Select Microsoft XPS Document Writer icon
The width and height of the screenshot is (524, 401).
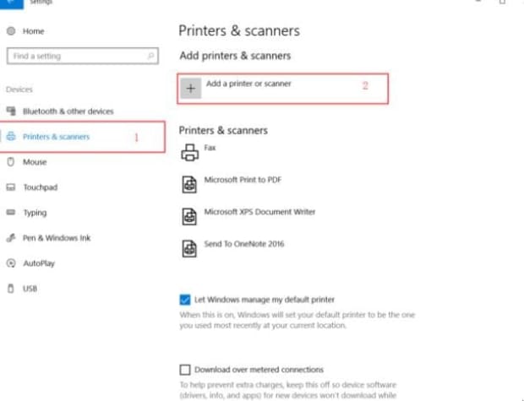[x=190, y=216]
